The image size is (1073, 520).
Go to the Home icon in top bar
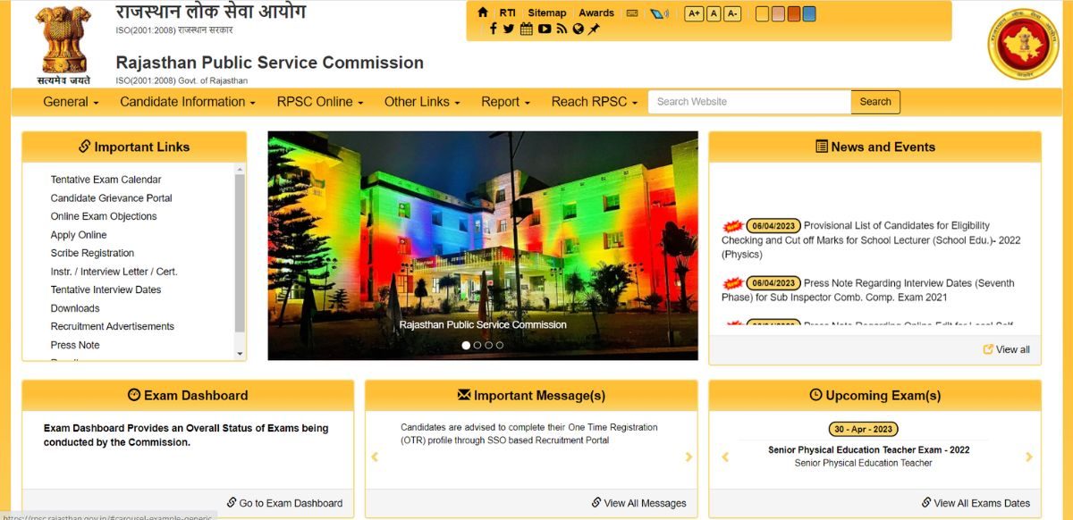[x=483, y=13]
